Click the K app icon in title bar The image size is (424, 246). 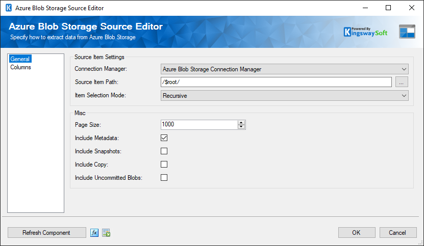click(x=9, y=8)
